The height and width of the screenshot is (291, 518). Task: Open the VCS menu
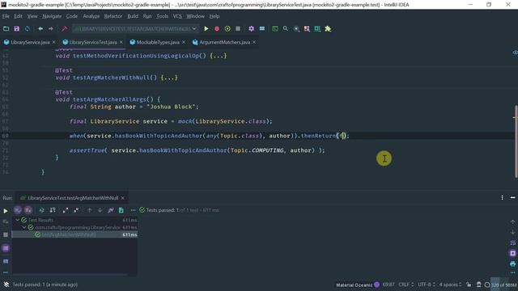pyautogui.click(x=177, y=16)
